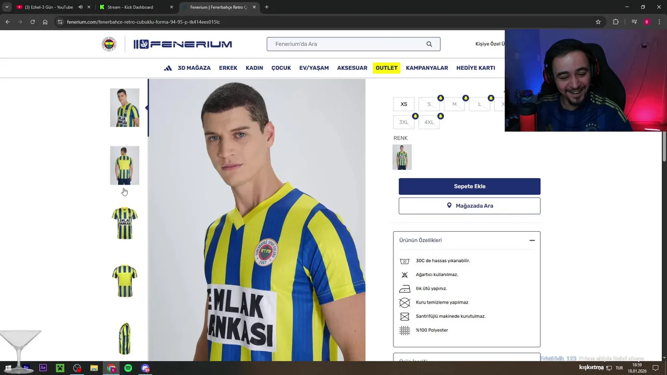Click the browser address bar URL
Screen dimensions: 667x375
coord(143,22)
